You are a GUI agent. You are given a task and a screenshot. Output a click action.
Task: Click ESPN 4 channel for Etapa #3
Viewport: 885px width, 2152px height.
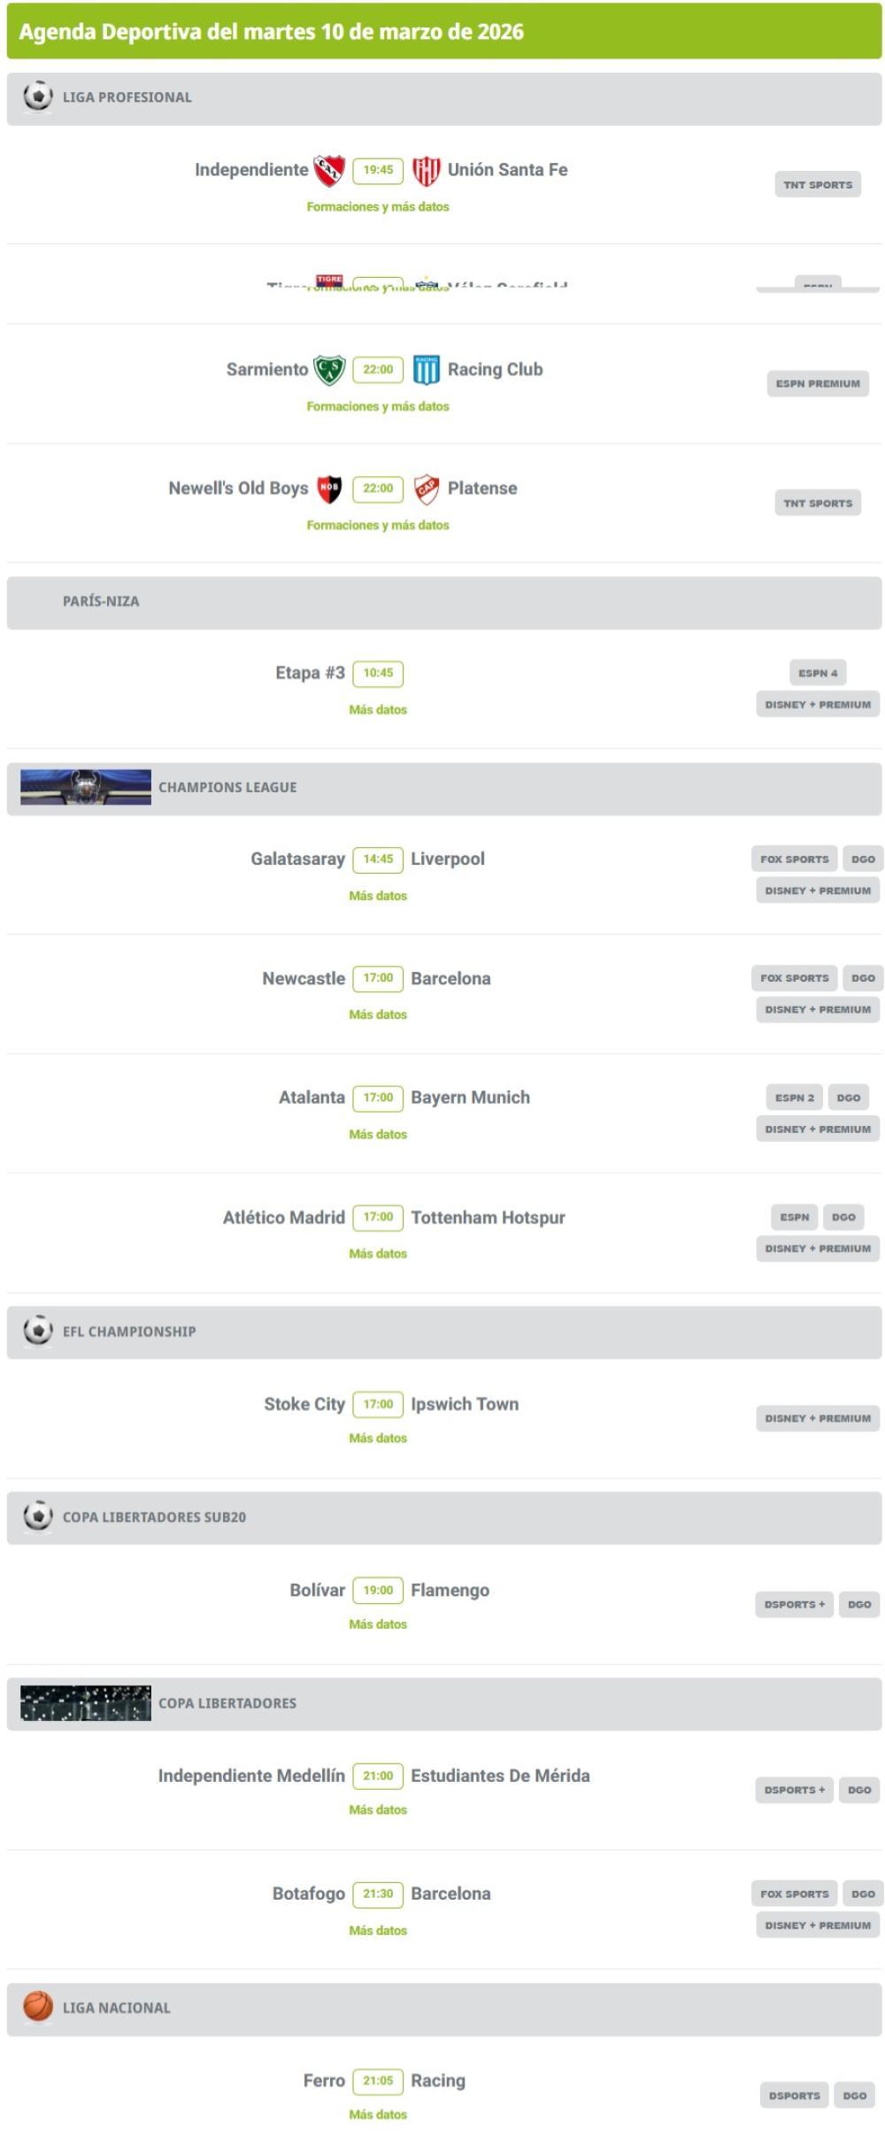[817, 673]
